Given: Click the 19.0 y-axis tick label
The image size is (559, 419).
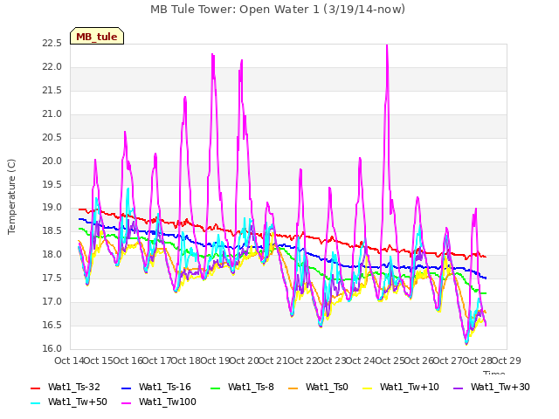Looking at the screenshot, I should pyautogui.click(x=52, y=208).
